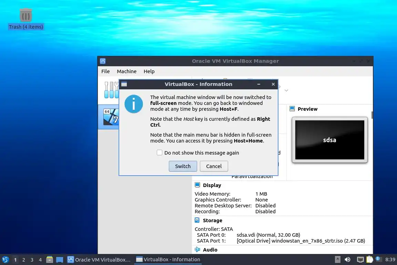
Task: Click the blue info icon in the dialog
Action: 134,104
